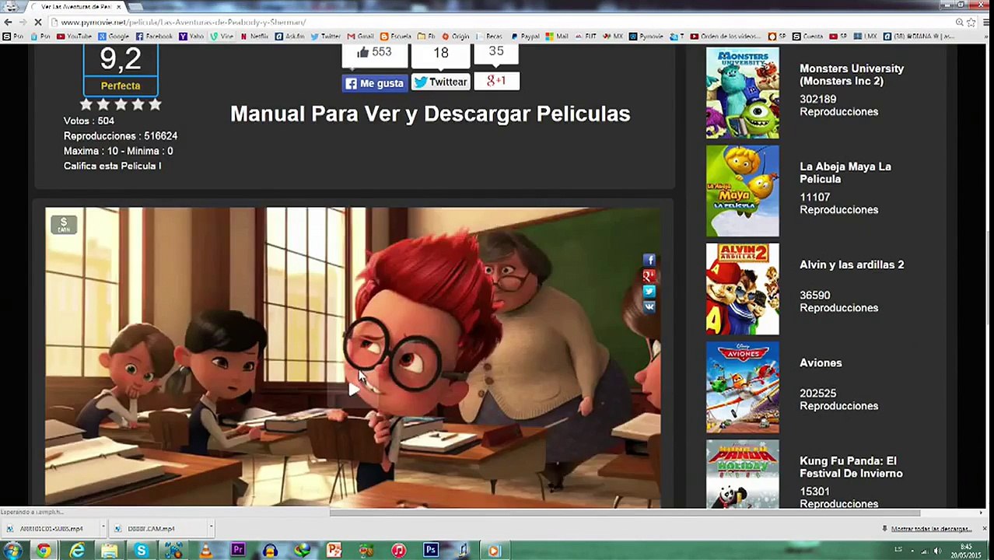Open the Netflix bookmark
Screen dimensions: 994x560
(x=254, y=37)
